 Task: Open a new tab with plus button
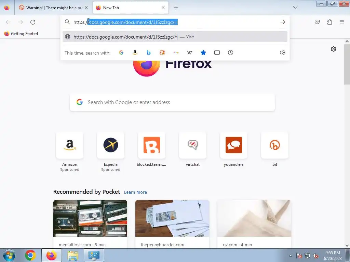coord(176,8)
